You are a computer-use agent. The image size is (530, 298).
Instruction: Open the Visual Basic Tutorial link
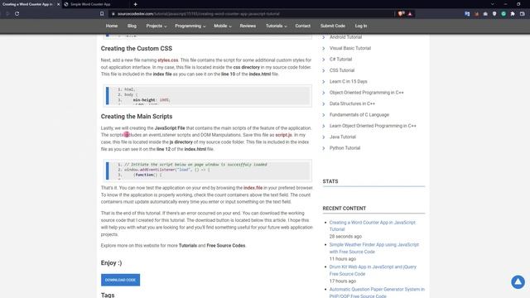click(350, 48)
